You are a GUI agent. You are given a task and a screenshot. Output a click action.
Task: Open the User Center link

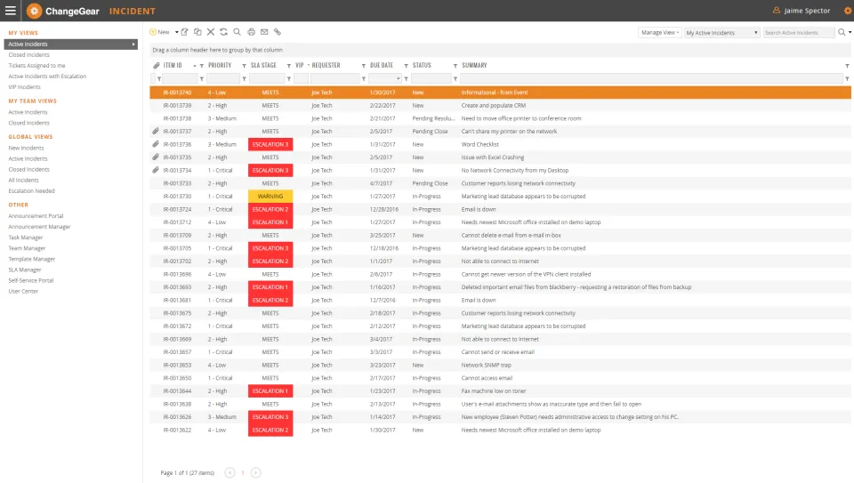click(x=23, y=292)
